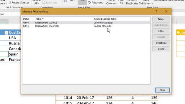Screen dimensions: 185x104
Task: Select the Spain cell
Action: 14,54
